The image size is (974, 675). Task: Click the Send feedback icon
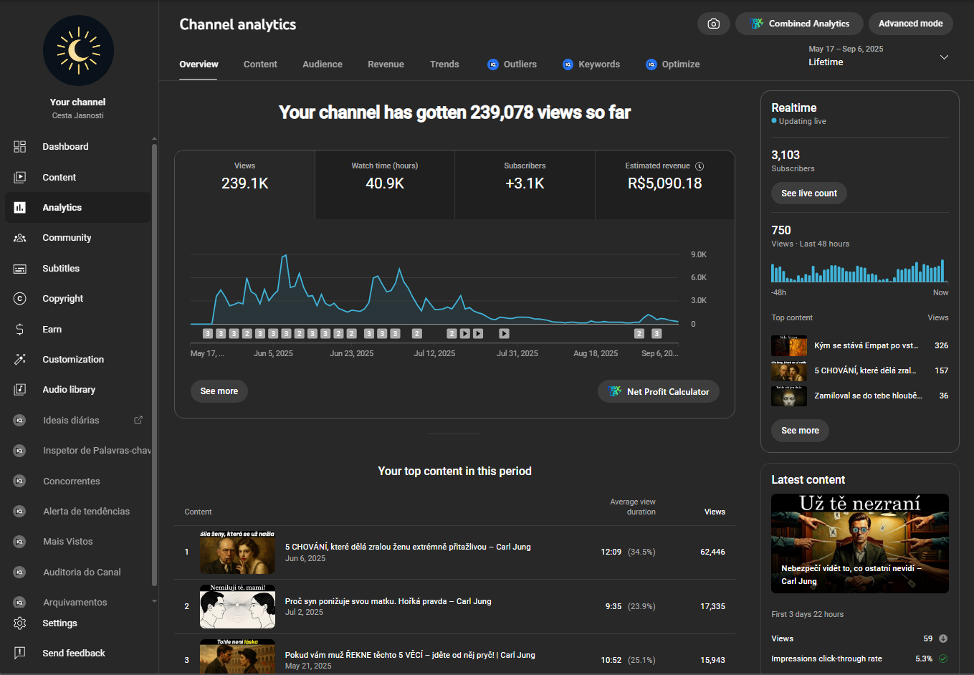click(x=20, y=654)
